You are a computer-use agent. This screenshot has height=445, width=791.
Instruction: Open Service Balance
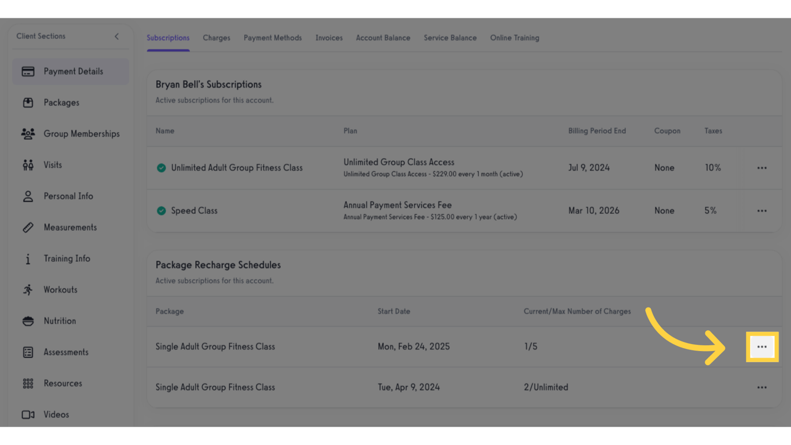click(450, 38)
